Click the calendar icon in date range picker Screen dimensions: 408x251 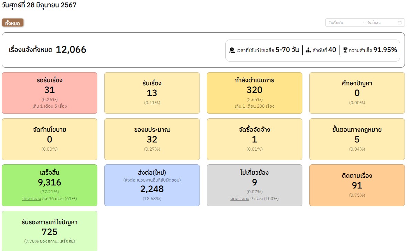[399, 23]
